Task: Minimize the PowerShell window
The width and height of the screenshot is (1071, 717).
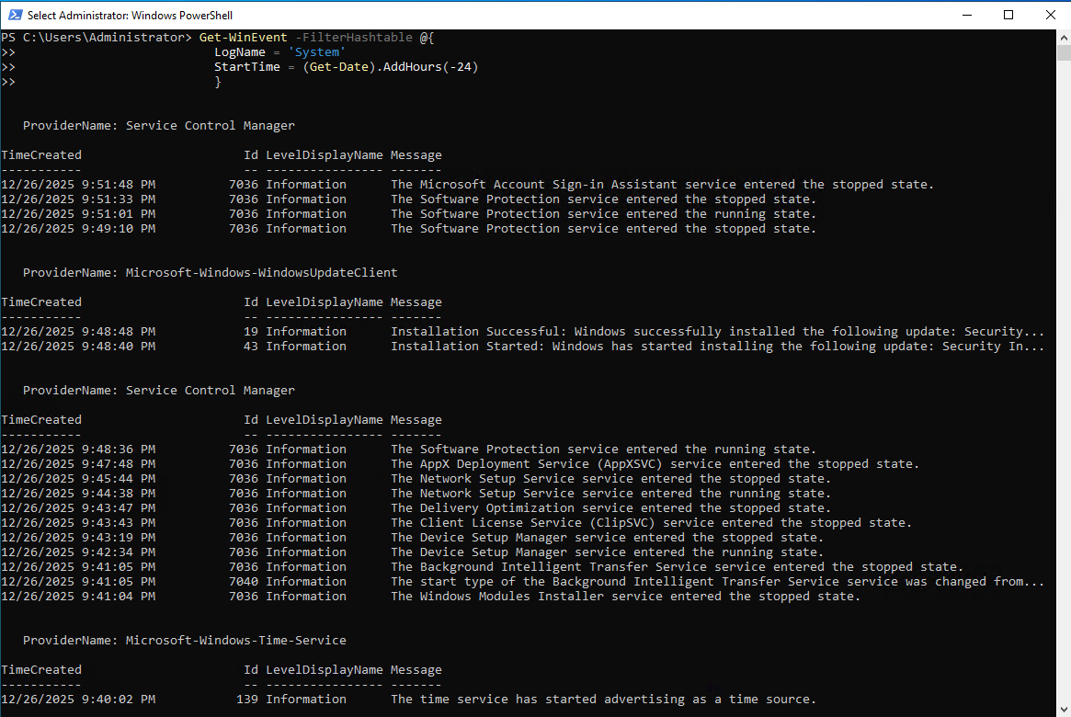Action: 966,15
